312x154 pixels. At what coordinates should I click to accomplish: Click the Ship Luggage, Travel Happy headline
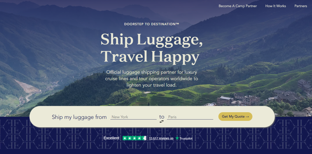point(151,48)
